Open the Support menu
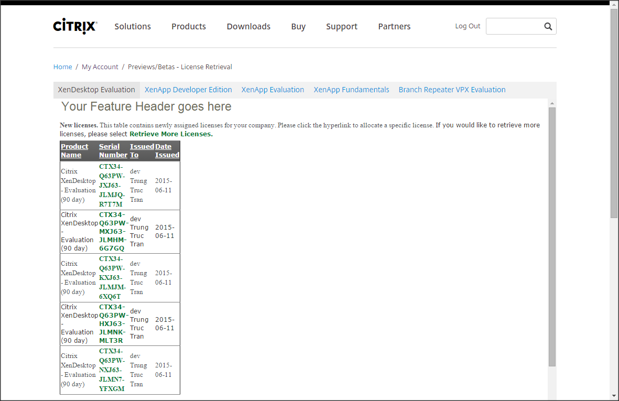The height and width of the screenshot is (401, 619). point(342,26)
